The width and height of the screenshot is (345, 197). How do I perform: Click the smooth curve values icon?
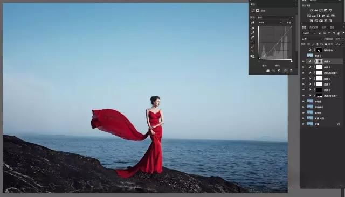coord(253,51)
